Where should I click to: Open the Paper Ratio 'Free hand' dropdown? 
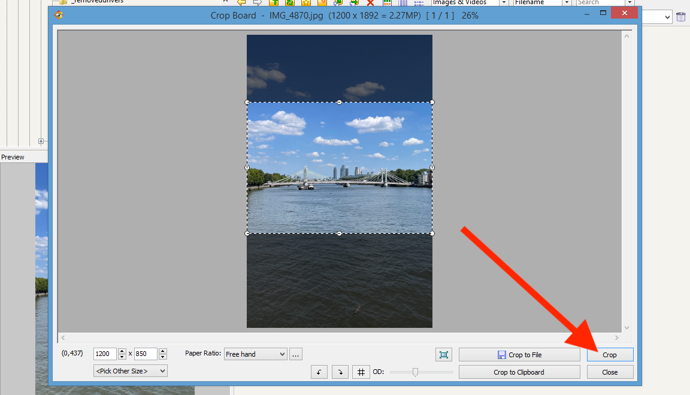click(x=256, y=354)
